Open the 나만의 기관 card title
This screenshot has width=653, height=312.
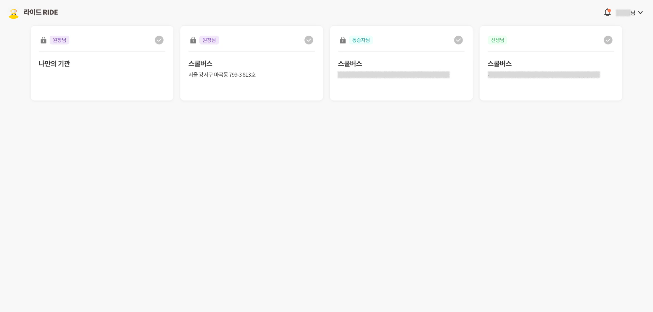(54, 63)
